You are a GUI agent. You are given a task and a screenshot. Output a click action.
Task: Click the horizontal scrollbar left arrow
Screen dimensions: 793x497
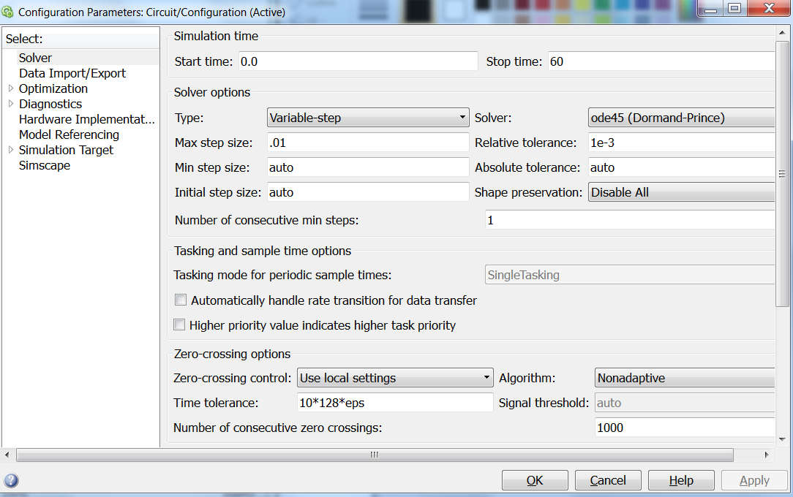pos(7,455)
